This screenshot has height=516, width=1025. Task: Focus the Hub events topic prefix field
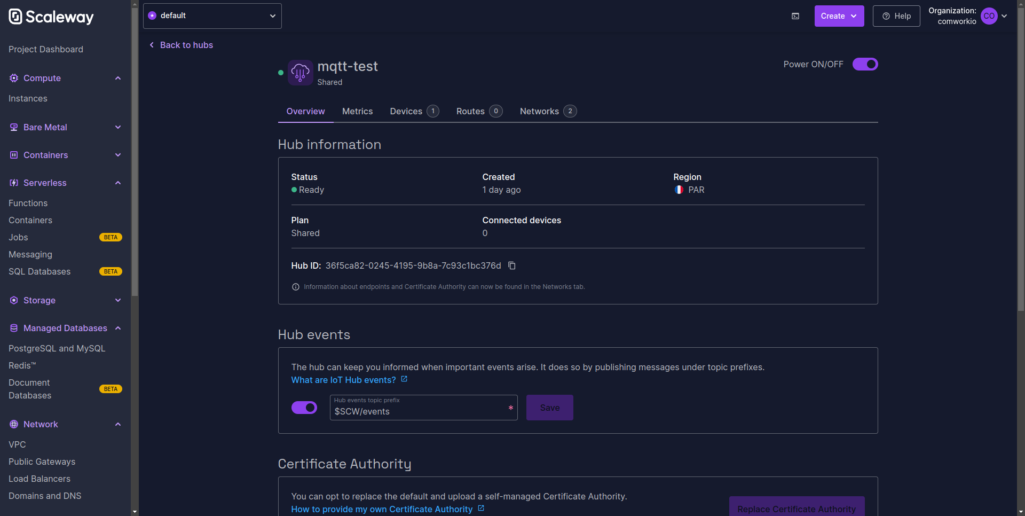coord(424,408)
